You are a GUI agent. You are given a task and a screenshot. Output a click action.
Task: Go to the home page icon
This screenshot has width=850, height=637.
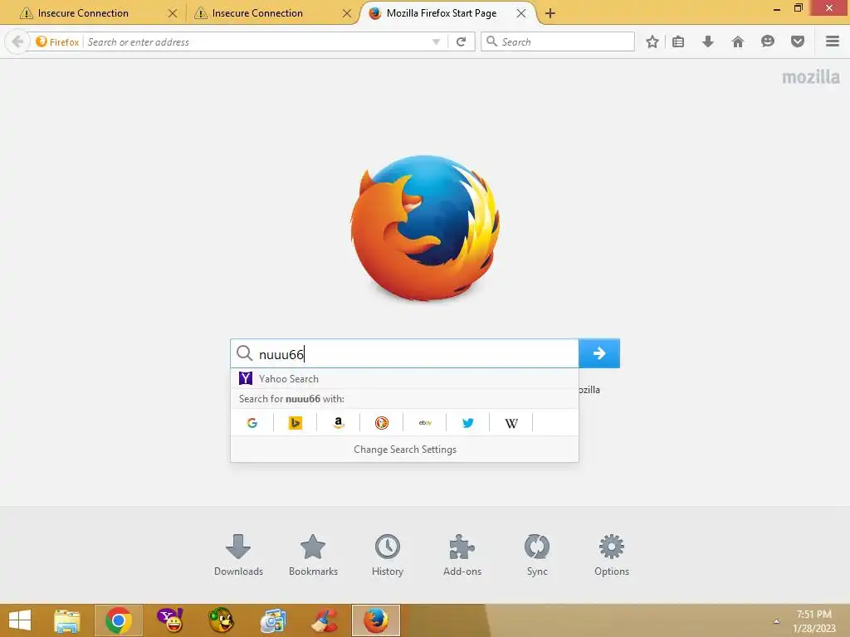[x=737, y=41]
